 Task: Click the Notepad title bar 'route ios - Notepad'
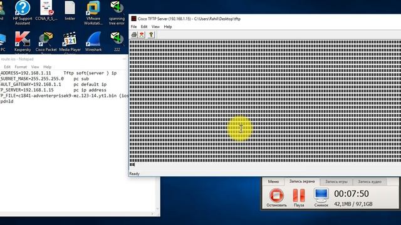tap(17, 59)
